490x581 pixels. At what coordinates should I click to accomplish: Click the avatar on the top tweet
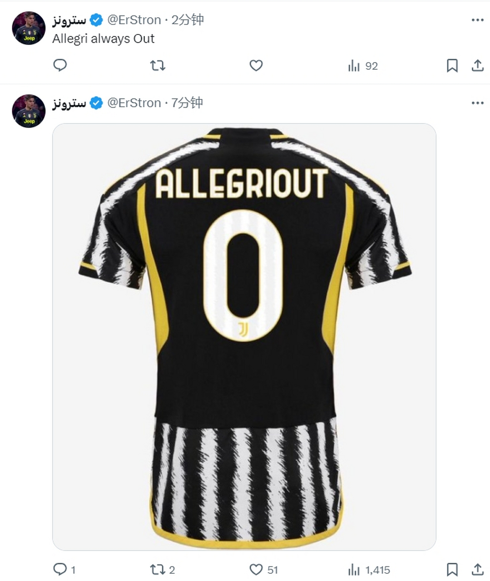[29, 28]
